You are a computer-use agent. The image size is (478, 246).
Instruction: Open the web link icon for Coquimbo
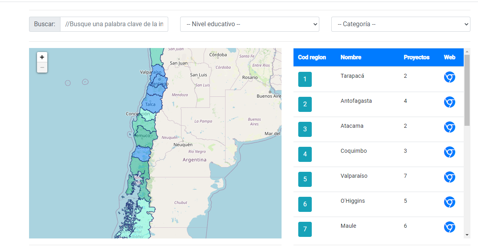click(x=449, y=152)
